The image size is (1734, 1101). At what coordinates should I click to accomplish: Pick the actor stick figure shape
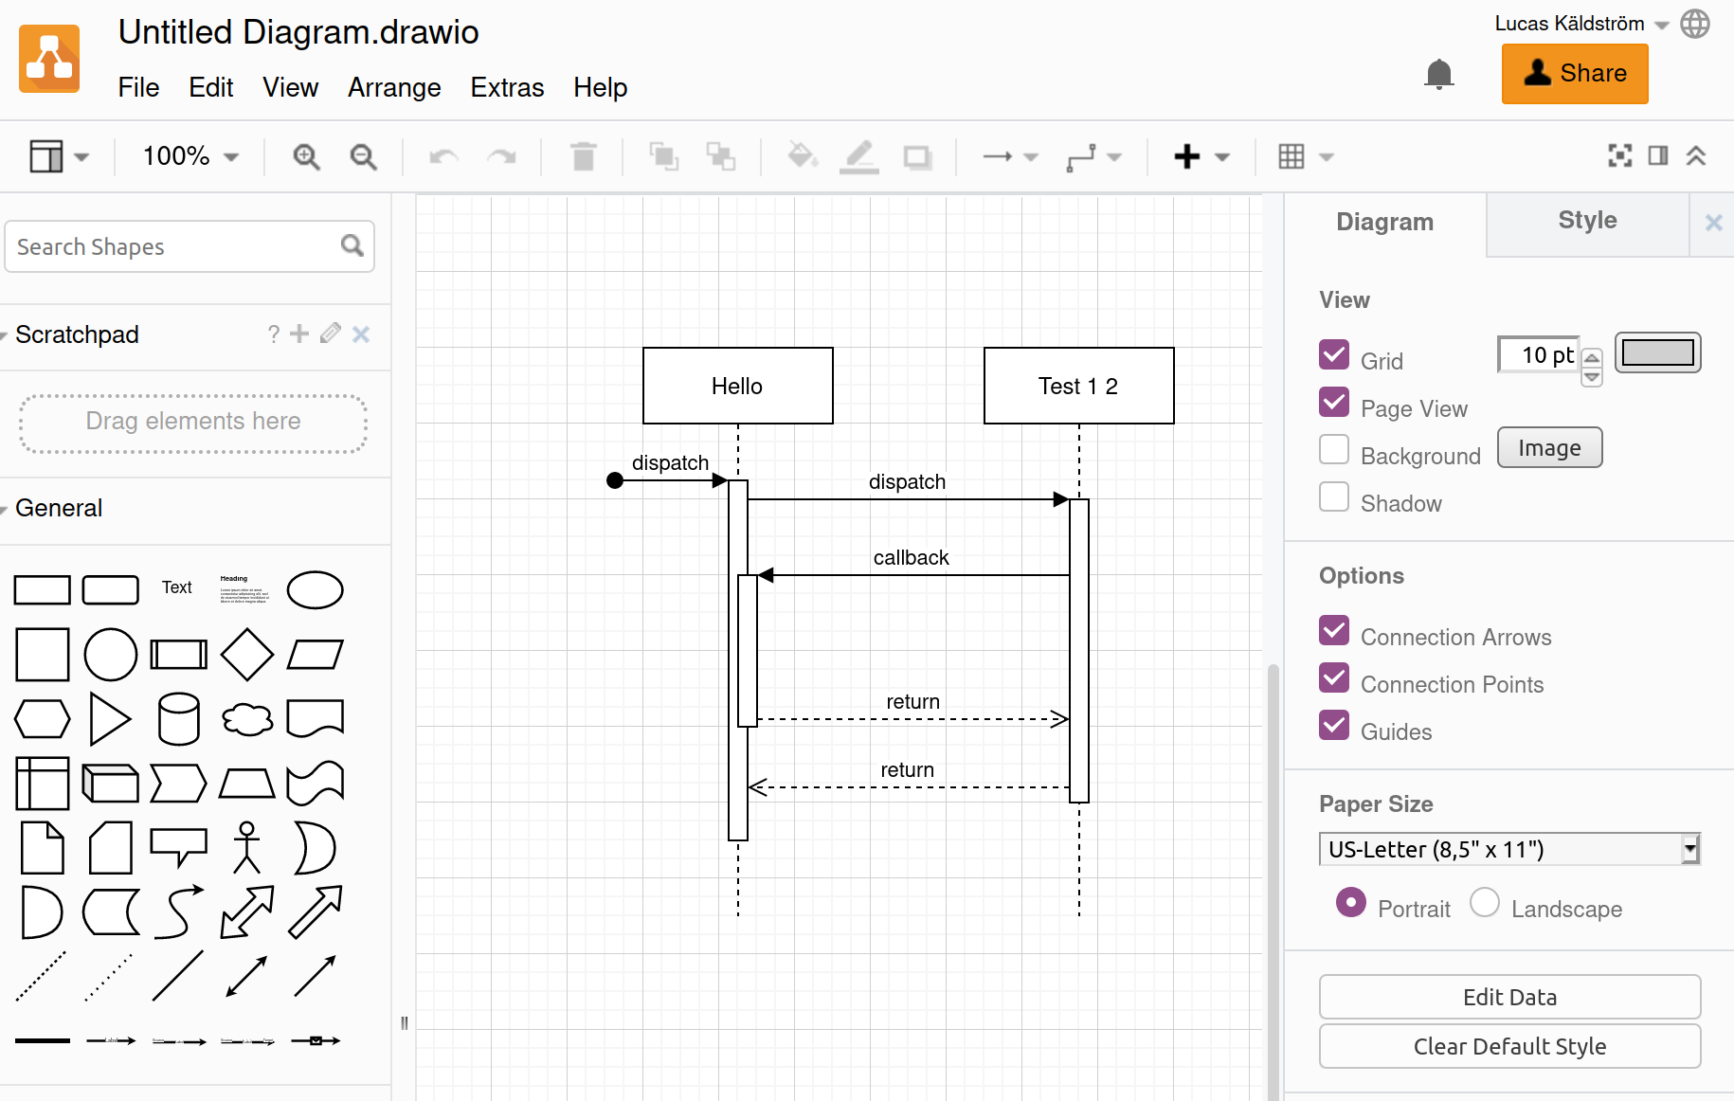(x=246, y=846)
